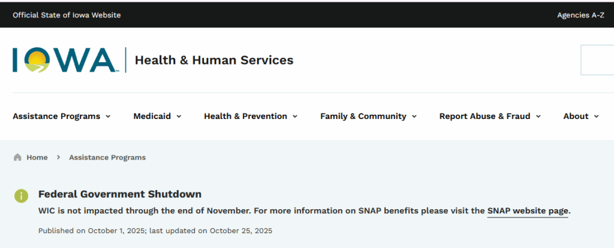Click the green info alert icon
This screenshot has height=248, width=614.
[x=22, y=195]
